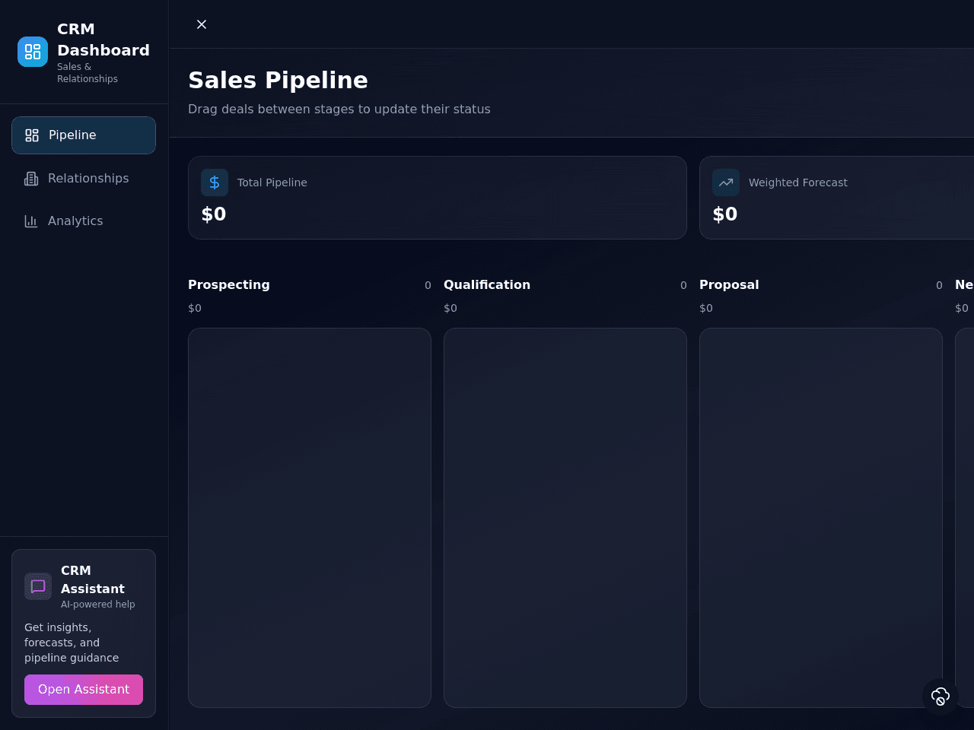Click the 'Total Pipeline' label
Screen dimensions: 974x730
click(x=272, y=182)
